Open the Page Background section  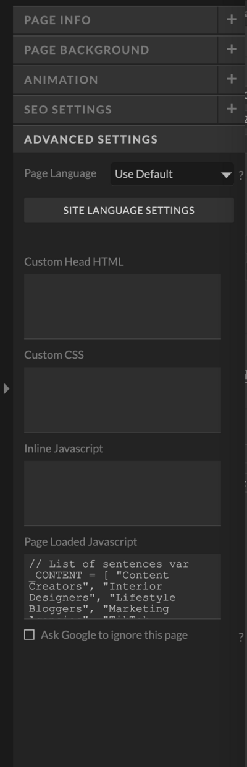115,50
